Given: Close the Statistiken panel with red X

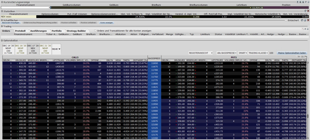Looking at the screenshot, I should (x=308, y=11).
